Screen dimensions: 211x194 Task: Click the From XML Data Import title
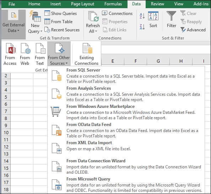(x=89, y=143)
